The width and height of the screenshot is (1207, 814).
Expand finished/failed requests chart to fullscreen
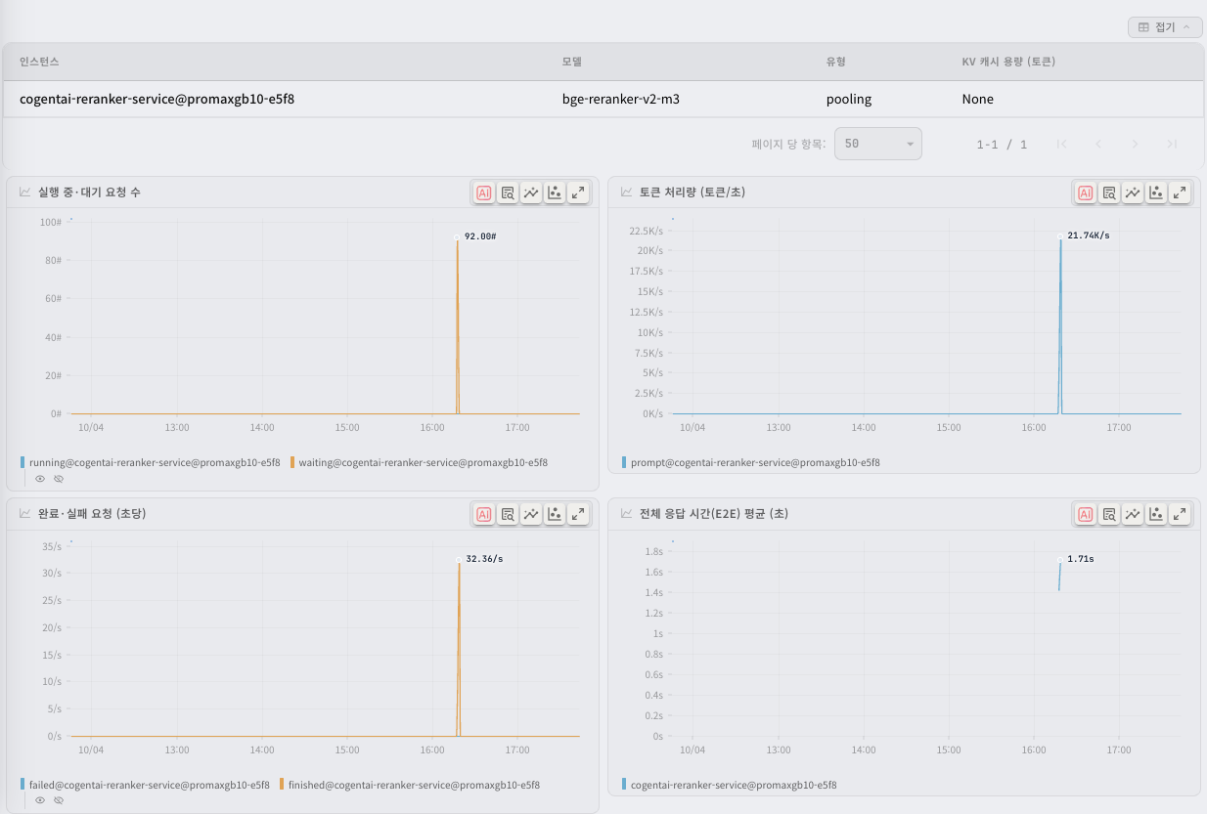578,514
